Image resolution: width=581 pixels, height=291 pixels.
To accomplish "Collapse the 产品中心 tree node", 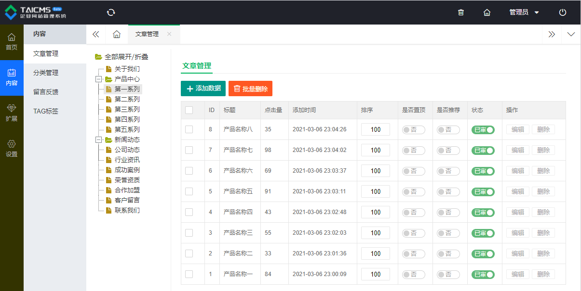I will 99,79.
